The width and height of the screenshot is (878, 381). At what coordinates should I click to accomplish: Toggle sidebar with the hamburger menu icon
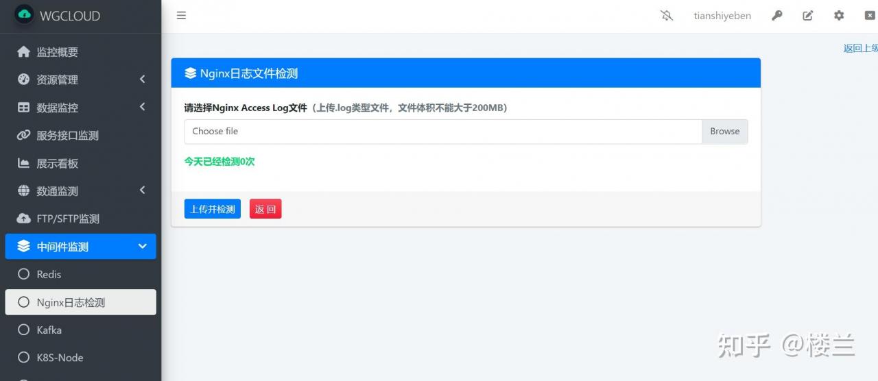(x=181, y=15)
